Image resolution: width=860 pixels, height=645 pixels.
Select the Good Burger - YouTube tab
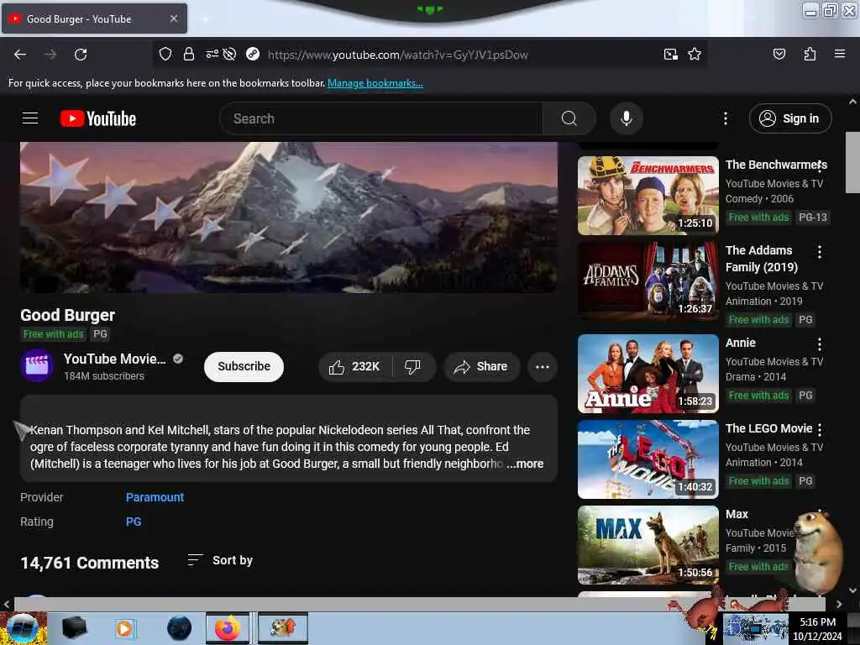pos(94,18)
